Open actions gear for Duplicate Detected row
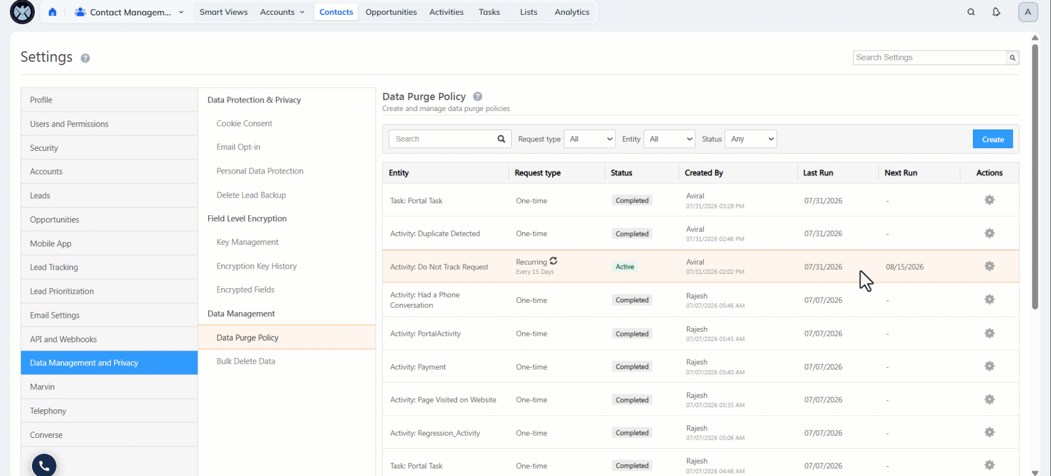This screenshot has height=476, width=1051. coord(989,233)
